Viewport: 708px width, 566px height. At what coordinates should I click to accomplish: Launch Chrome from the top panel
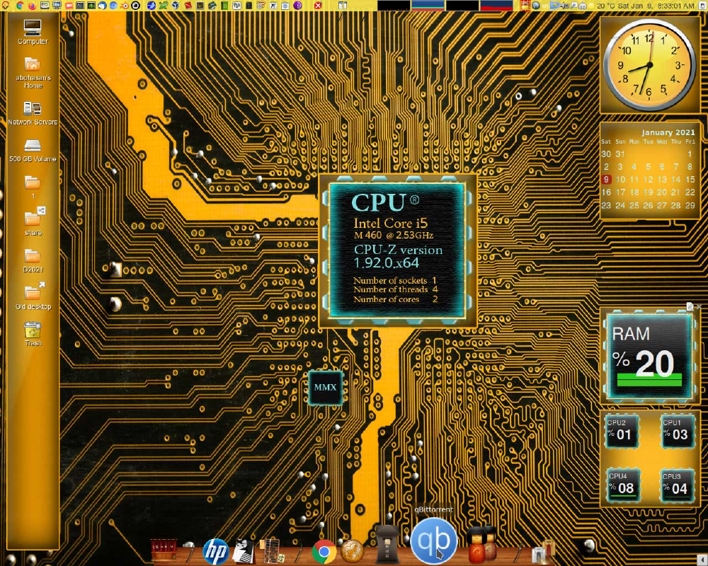click(20, 6)
